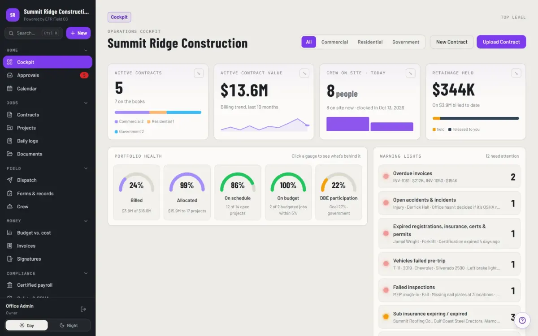This screenshot has width=538, height=336.
Task: Click the Sub insurance orange status dot
Action: coord(386,317)
